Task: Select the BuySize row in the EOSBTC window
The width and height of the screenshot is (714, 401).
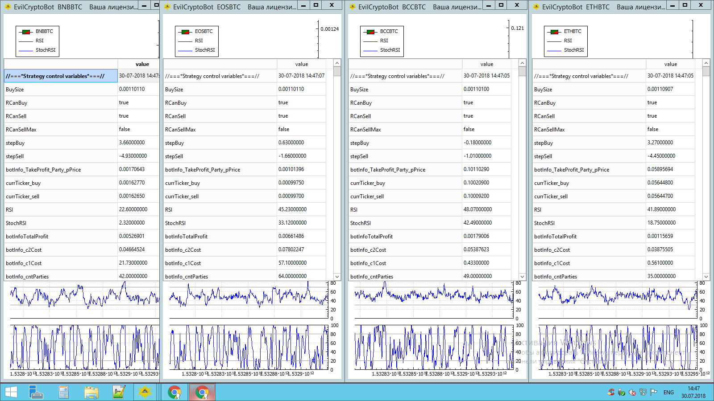Action: coord(245,89)
